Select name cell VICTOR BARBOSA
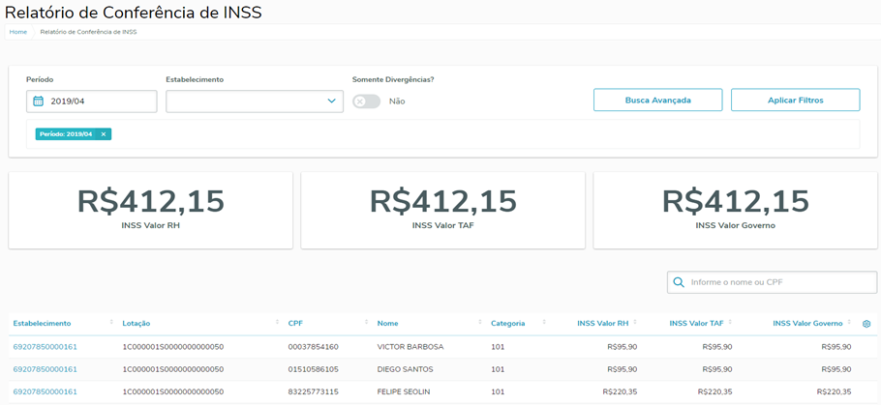This screenshot has height=405, width=881. coord(410,347)
